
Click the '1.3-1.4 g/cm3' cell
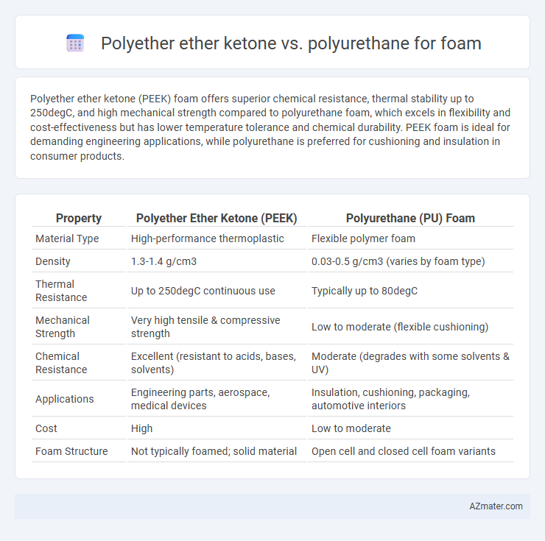pos(163,261)
